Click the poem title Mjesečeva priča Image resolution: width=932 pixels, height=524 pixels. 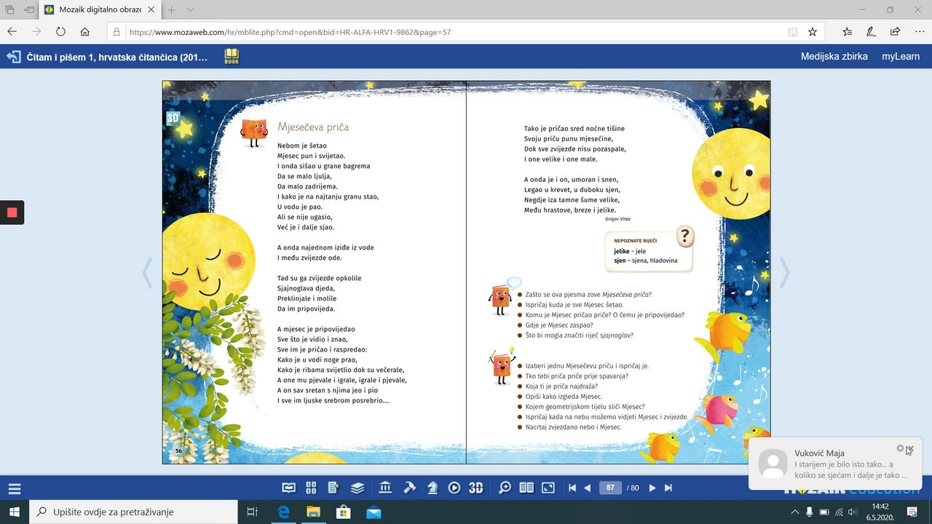coord(313,127)
